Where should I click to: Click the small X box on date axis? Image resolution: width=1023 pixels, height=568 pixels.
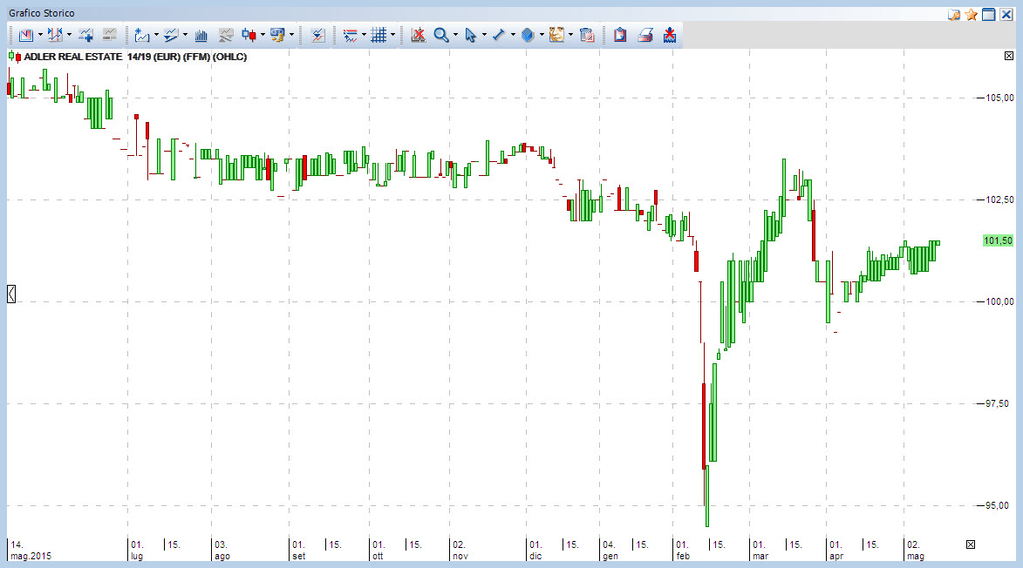tap(971, 544)
